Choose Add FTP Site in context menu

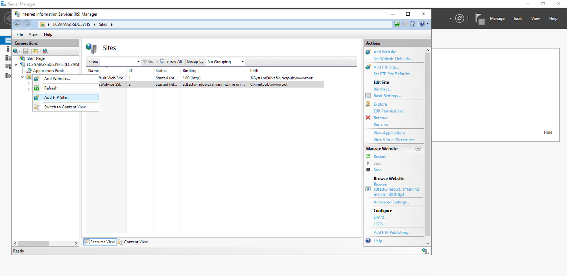[x=66, y=97]
